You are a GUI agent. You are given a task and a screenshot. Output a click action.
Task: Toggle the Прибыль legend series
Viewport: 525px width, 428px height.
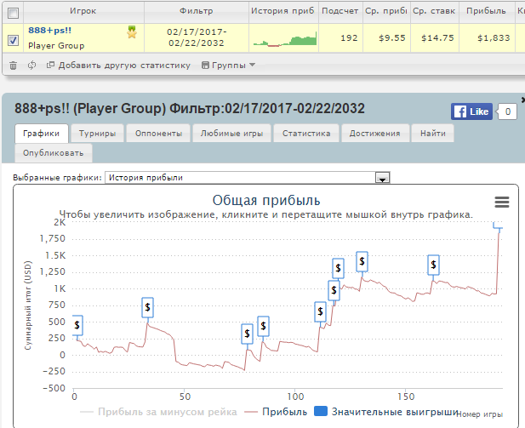click(x=276, y=412)
